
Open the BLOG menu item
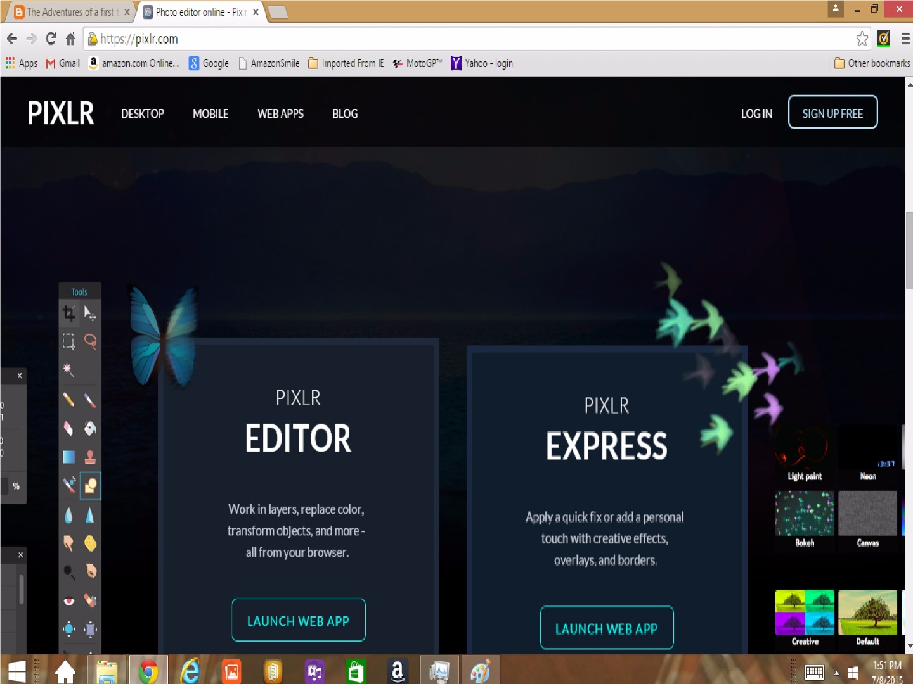coord(345,114)
